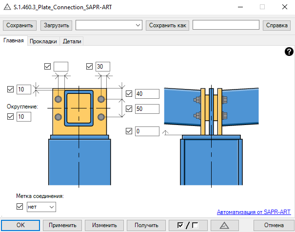Viewport: 295px width, 232px height.
Task: Toggle the Метка соединения checkbox
Action: coord(20,207)
